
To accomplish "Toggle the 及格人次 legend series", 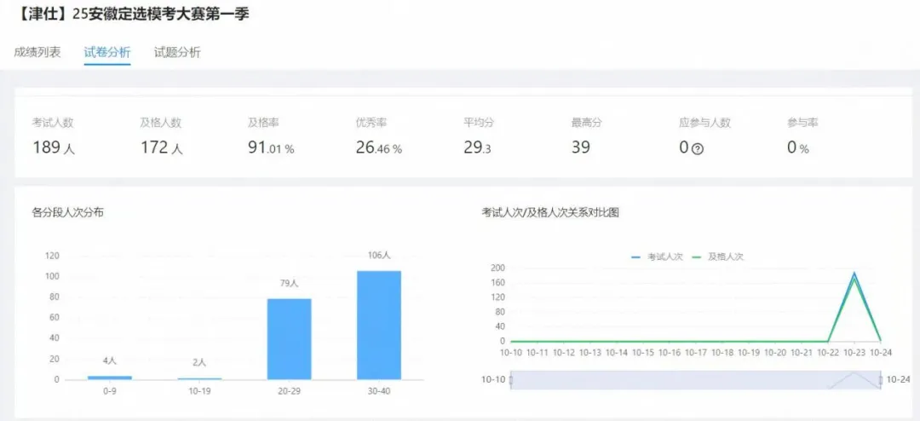I will 718,257.
